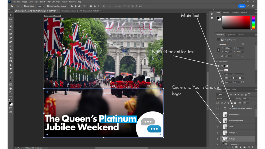Click the large red color picker field
Screen dimensions: 265x149
pos(236,23)
